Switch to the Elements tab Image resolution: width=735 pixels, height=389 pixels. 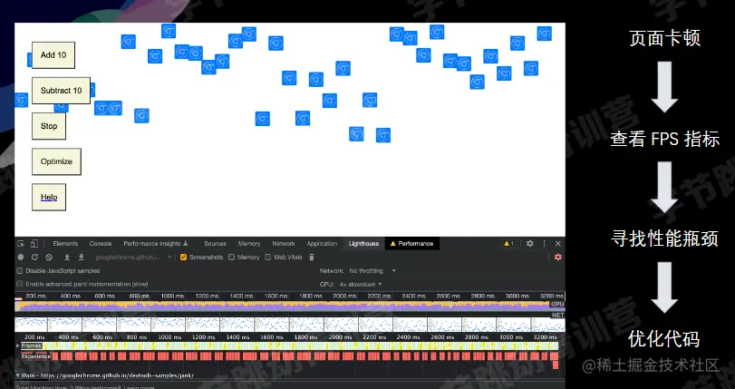65,244
